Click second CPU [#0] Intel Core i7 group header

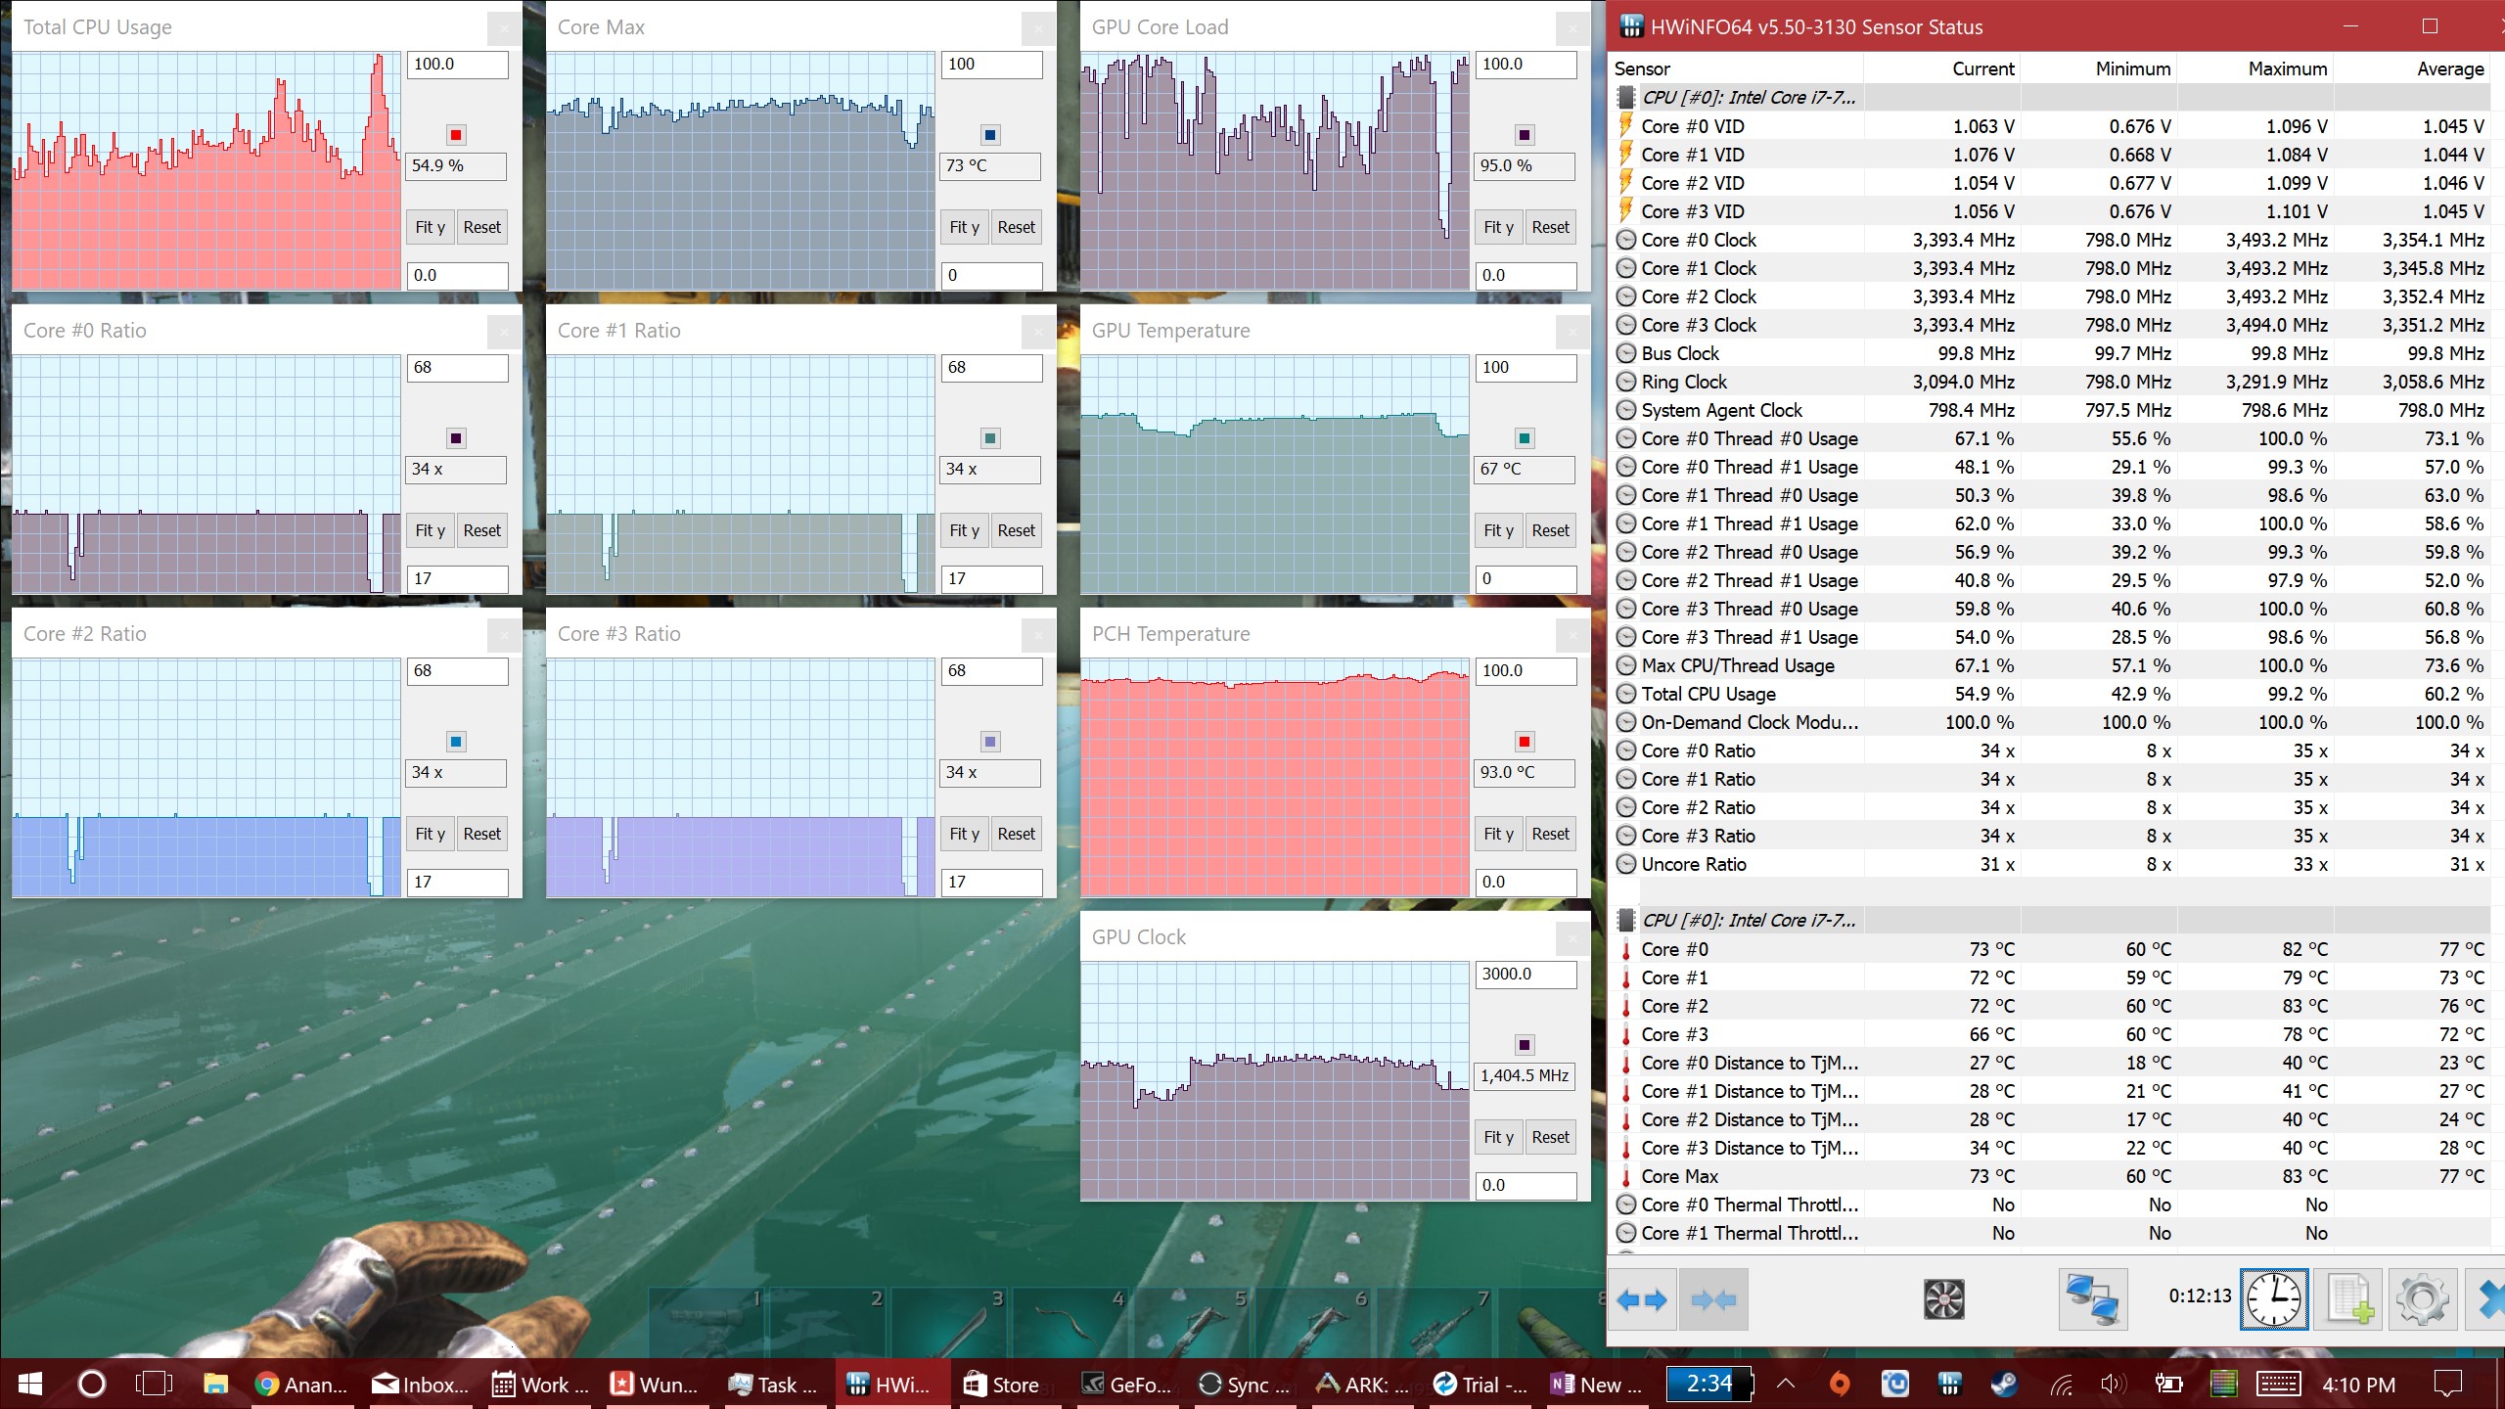(2050, 921)
